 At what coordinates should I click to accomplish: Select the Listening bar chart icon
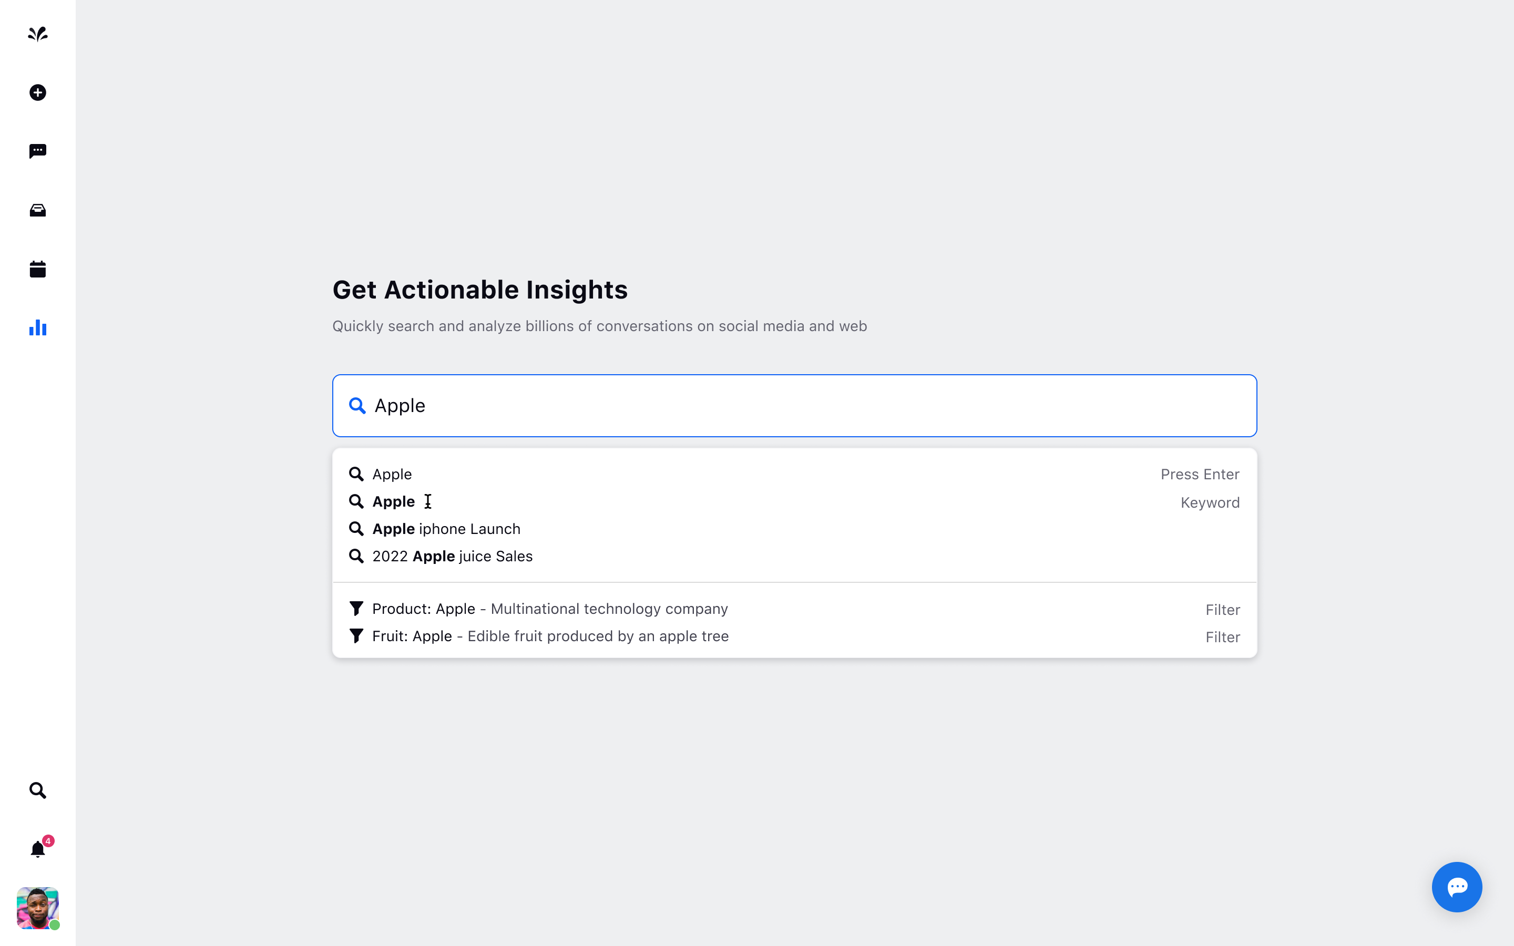coord(37,328)
